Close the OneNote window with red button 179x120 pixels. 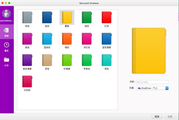[3, 3]
